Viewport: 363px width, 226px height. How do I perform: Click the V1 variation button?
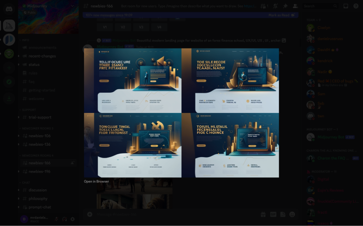pos(105,27)
